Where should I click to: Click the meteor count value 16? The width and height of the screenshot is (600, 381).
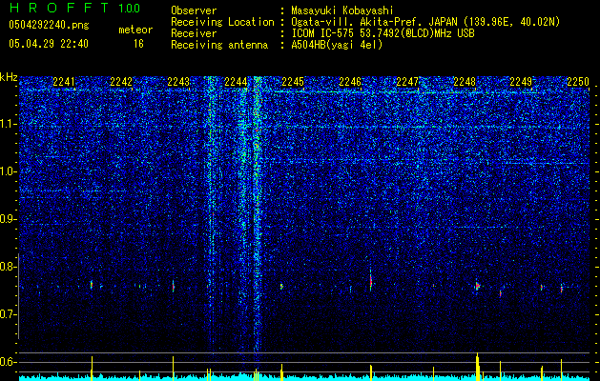(x=138, y=44)
